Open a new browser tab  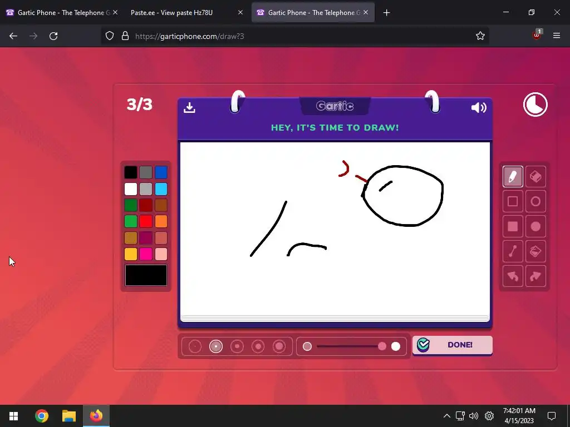coord(386,13)
